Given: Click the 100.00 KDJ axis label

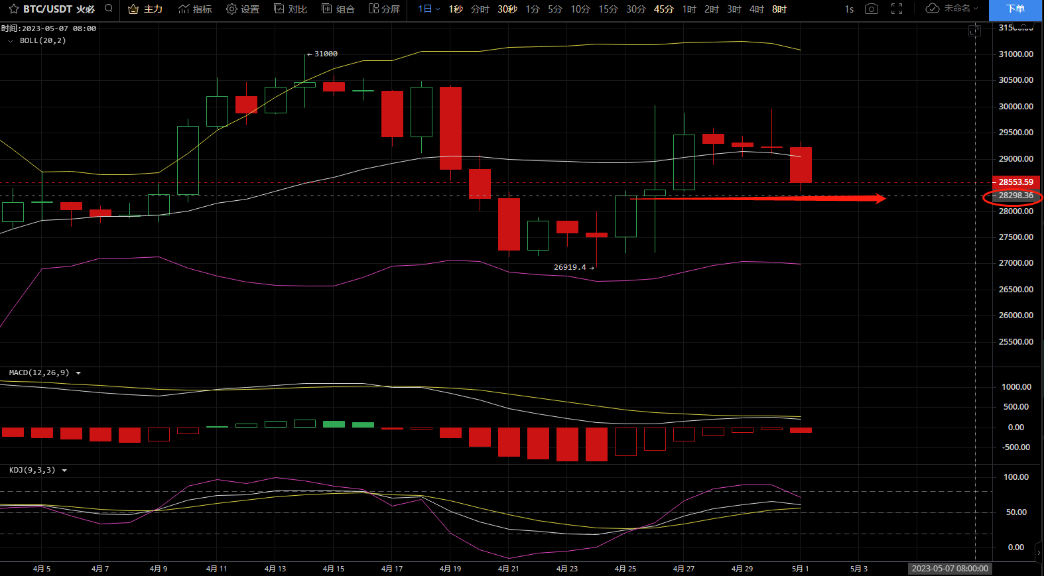Looking at the screenshot, I should pyautogui.click(x=1016, y=477).
